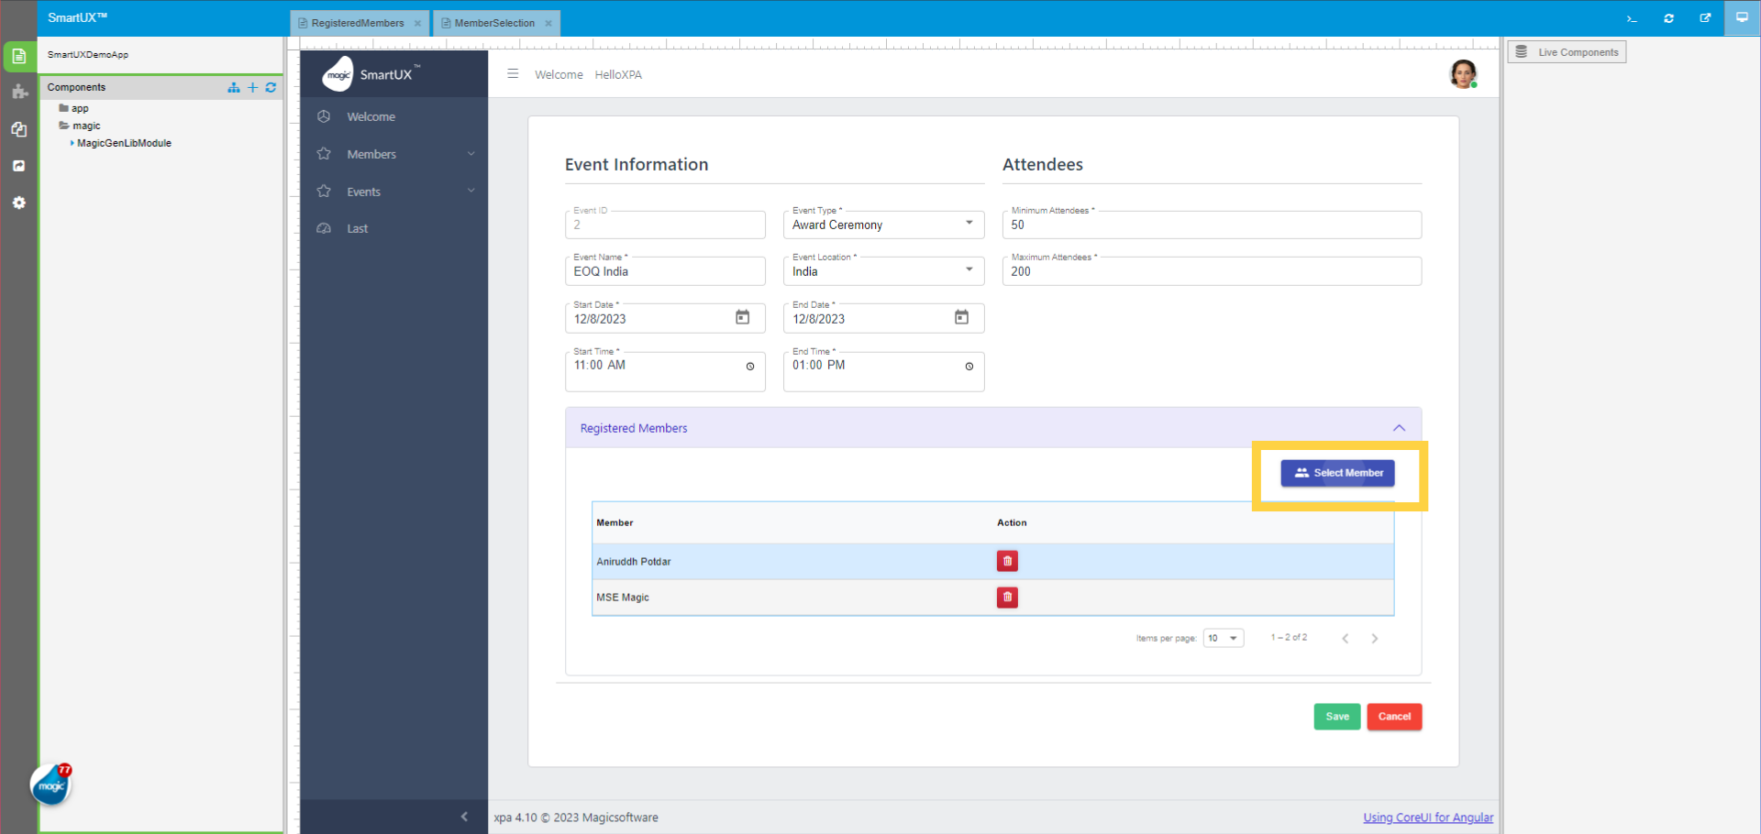Switch to the RegisteredMembers tab
The image size is (1761, 834).
coord(357,23)
